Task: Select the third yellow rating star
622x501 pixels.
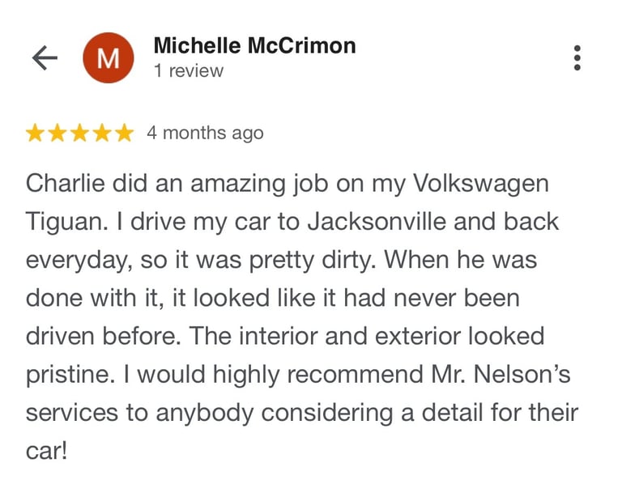Action: point(79,133)
